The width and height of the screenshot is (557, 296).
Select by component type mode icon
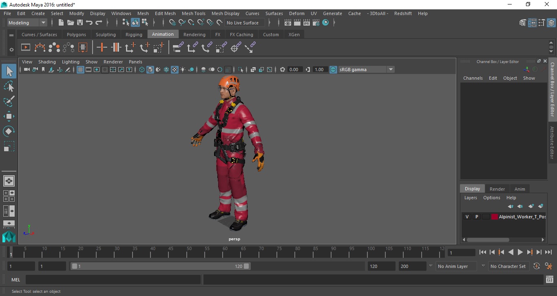coord(145,23)
